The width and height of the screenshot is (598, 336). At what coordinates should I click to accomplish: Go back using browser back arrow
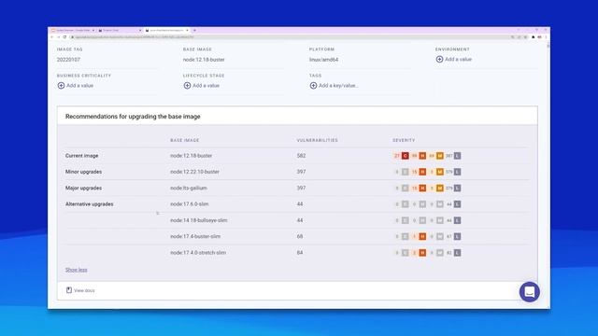(x=52, y=37)
